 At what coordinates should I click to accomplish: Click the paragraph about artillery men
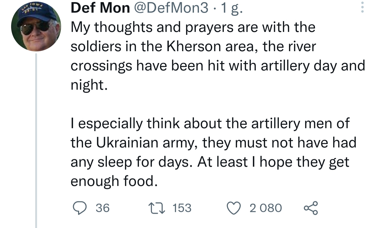point(214,152)
